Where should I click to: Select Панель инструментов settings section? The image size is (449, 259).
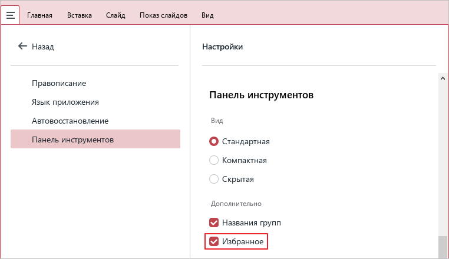(95, 139)
